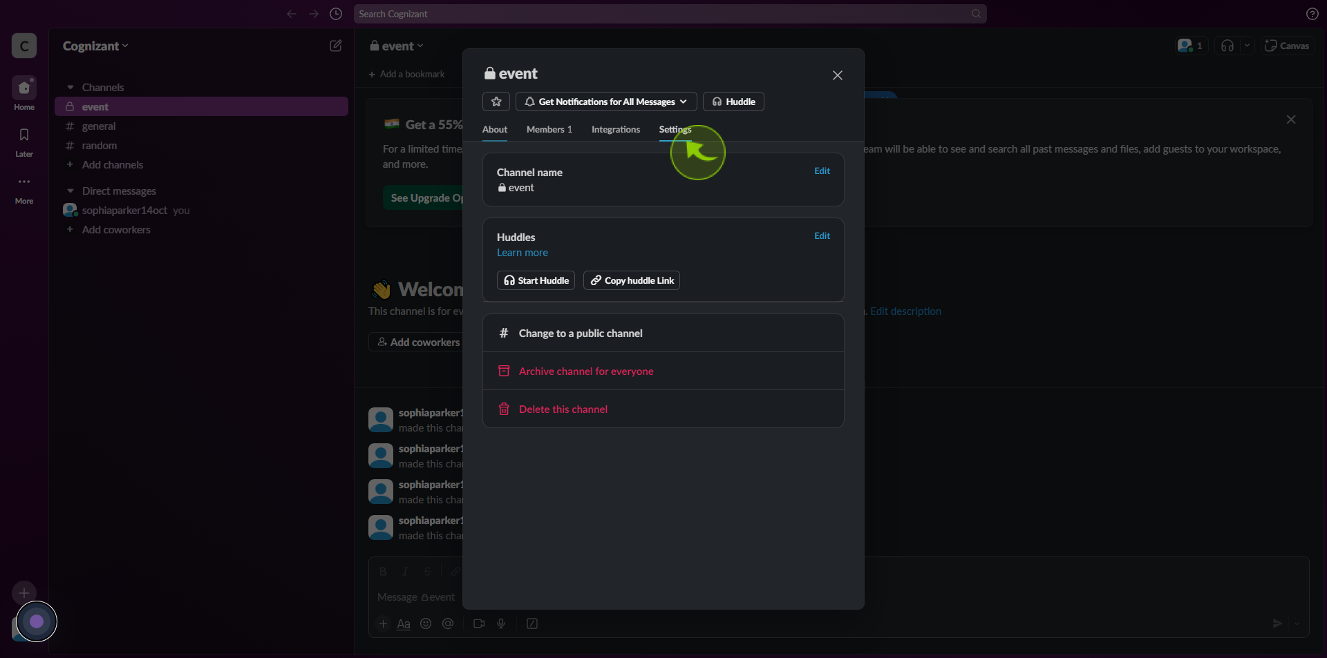
Task: Open the random channel
Action: (x=201, y=146)
